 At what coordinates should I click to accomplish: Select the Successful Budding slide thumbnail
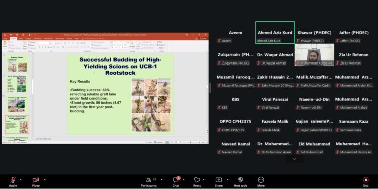pyautogui.click(x=17, y=124)
